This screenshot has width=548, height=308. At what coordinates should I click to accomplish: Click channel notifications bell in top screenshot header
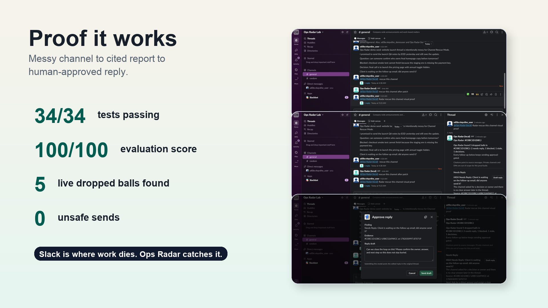point(491,32)
